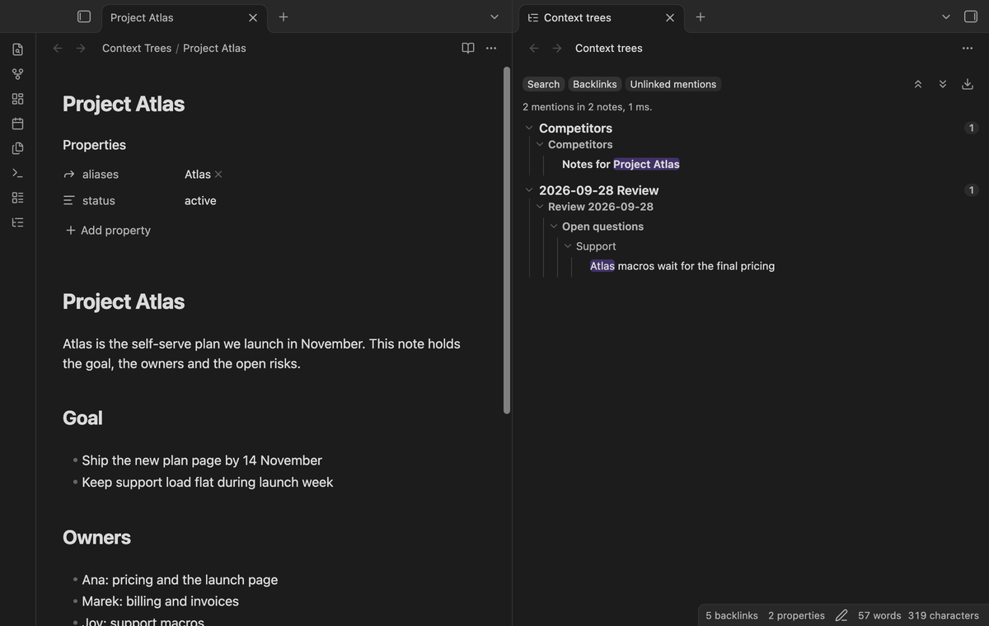989x626 pixels.
Task: Click the Properties section heading
Action: tap(94, 145)
